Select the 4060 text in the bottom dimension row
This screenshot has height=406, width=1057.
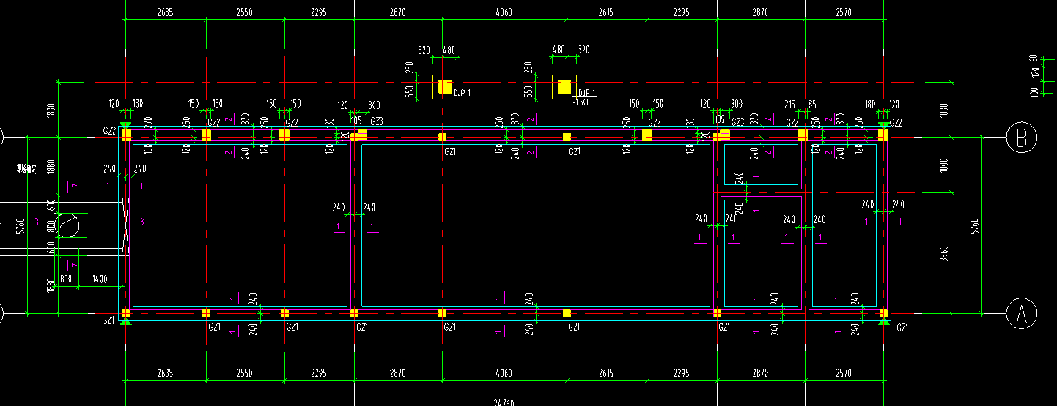pos(504,373)
